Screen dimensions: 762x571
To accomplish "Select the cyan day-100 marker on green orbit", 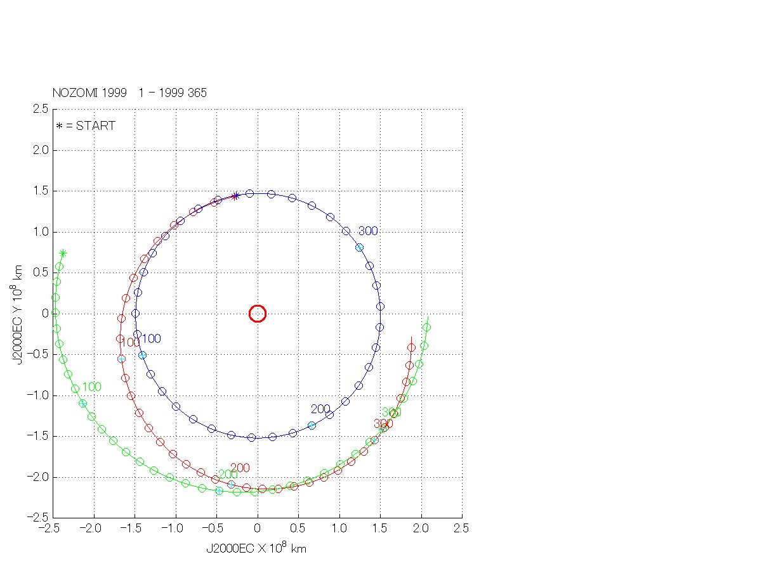I will 83,403.
